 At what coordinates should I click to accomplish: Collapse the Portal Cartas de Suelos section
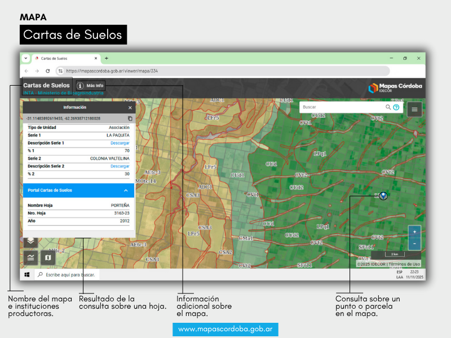coord(126,190)
